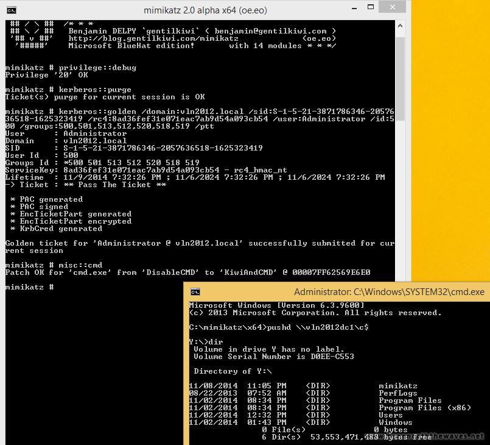Click 'Microsoft Windows [Version 6.3.9600]' in cmd

click(x=276, y=305)
